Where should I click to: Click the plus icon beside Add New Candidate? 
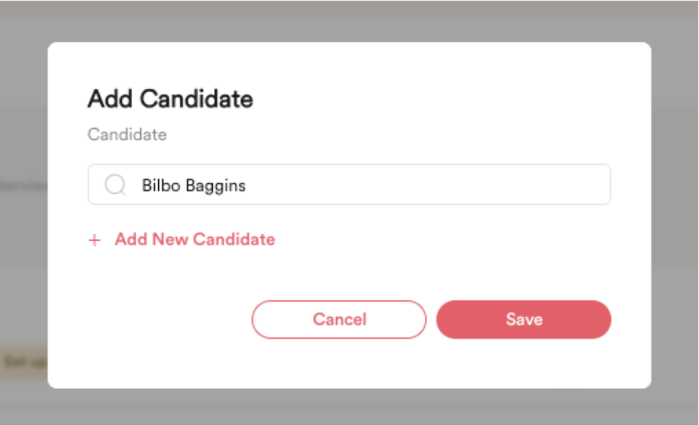click(95, 240)
